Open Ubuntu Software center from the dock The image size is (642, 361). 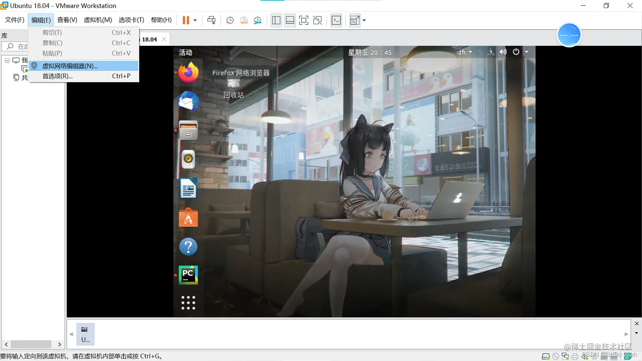(x=188, y=218)
